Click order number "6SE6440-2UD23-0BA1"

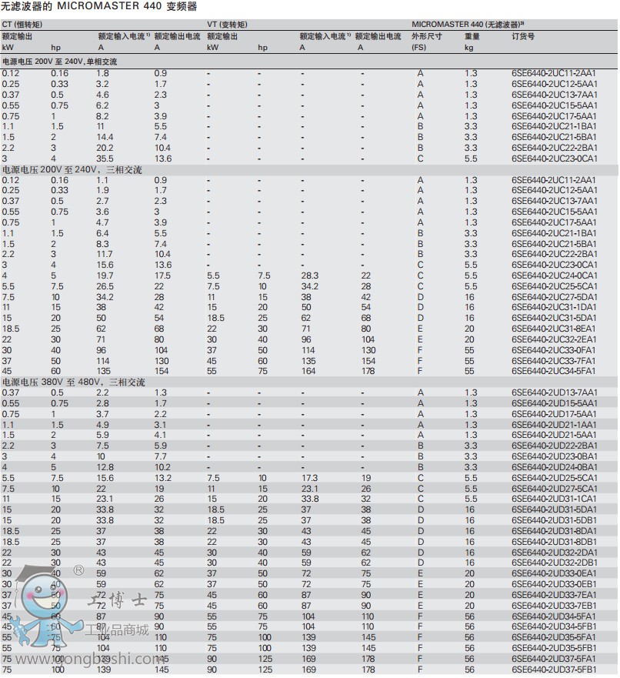pyautogui.click(x=555, y=456)
